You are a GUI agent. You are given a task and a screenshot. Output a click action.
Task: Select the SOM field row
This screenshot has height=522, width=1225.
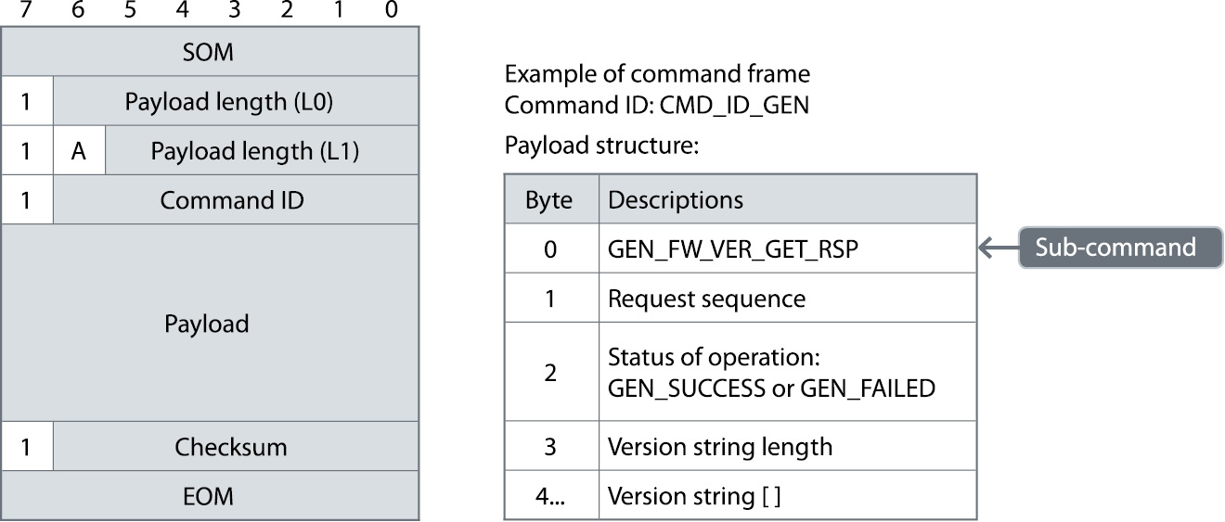[210, 52]
